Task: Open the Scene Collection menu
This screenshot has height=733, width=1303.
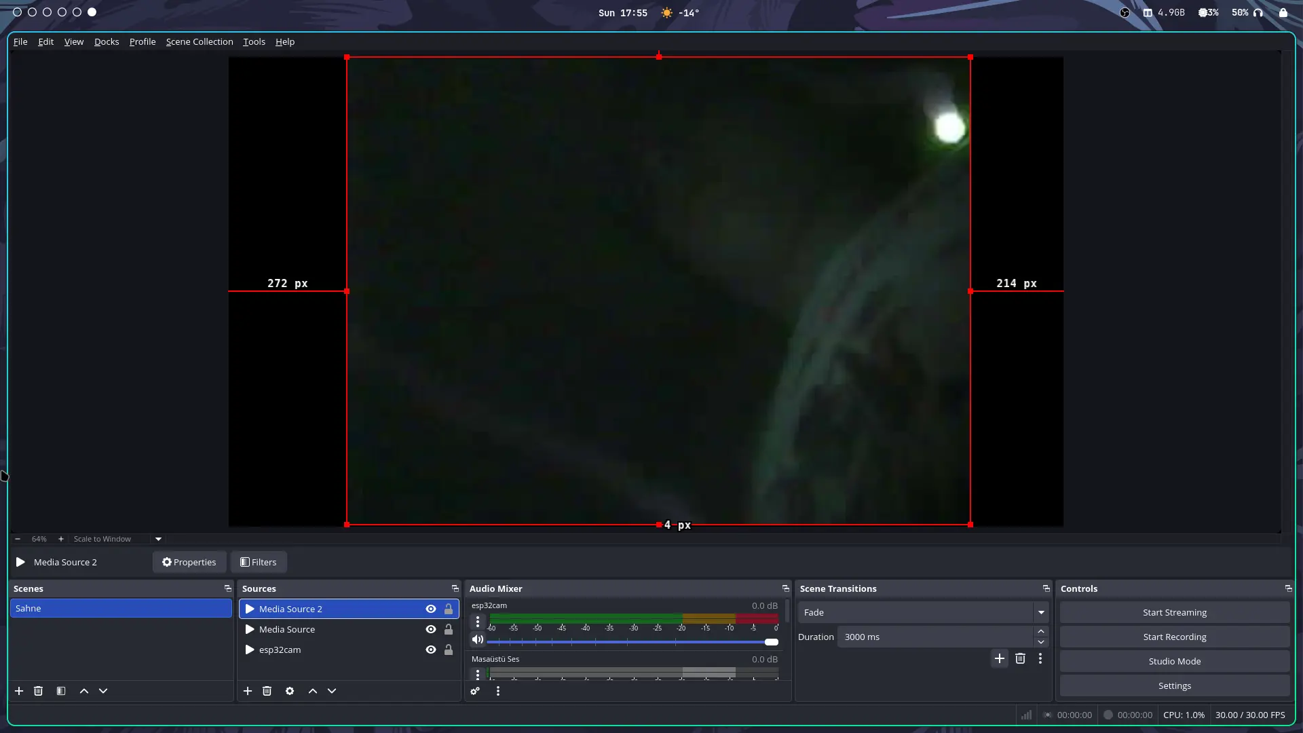Action: pos(199,41)
